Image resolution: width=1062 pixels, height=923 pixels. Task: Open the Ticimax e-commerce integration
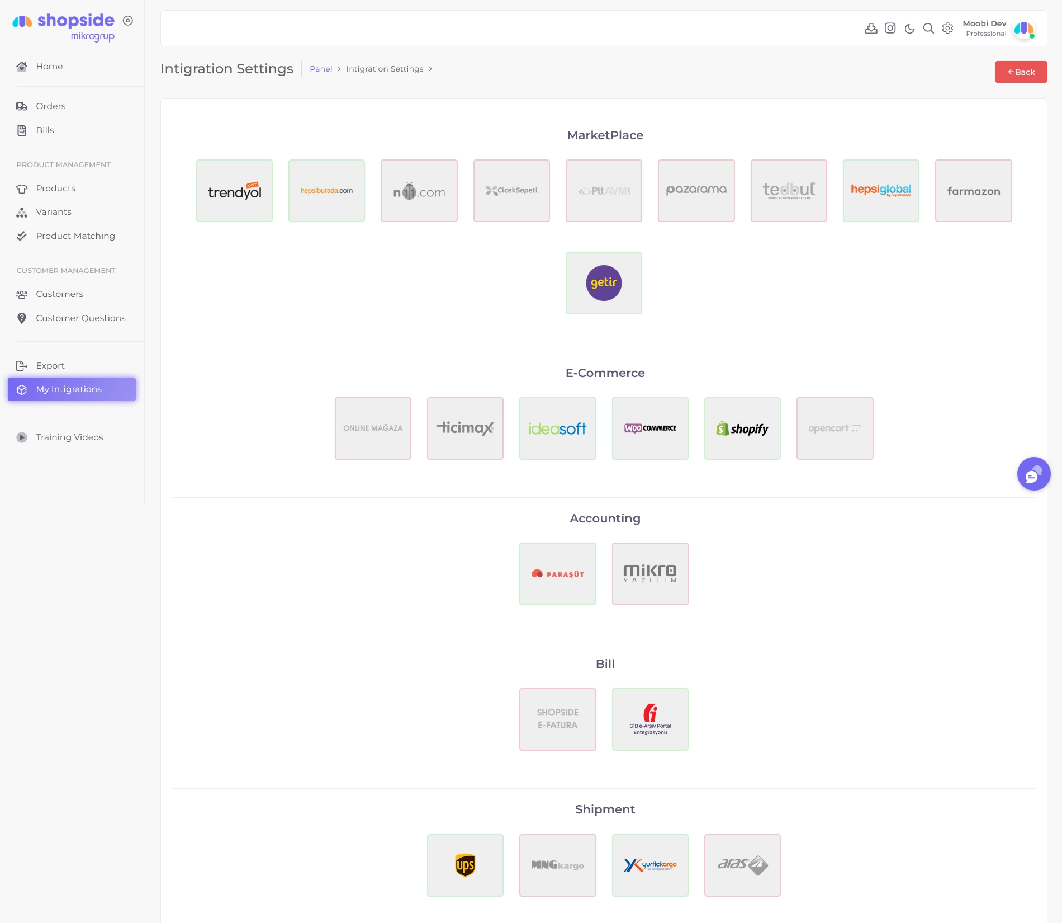pyautogui.click(x=465, y=428)
